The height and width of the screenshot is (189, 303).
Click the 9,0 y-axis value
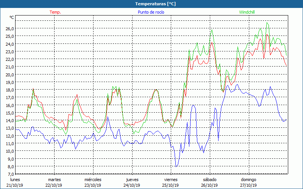click(11, 159)
